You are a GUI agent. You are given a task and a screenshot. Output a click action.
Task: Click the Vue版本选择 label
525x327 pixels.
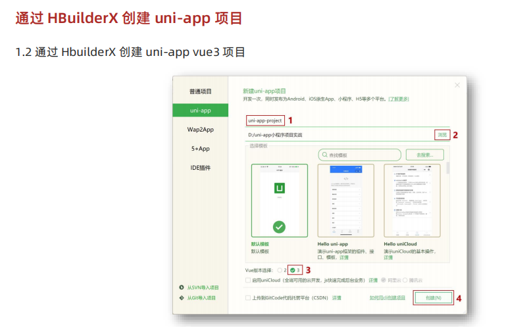tap(259, 270)
